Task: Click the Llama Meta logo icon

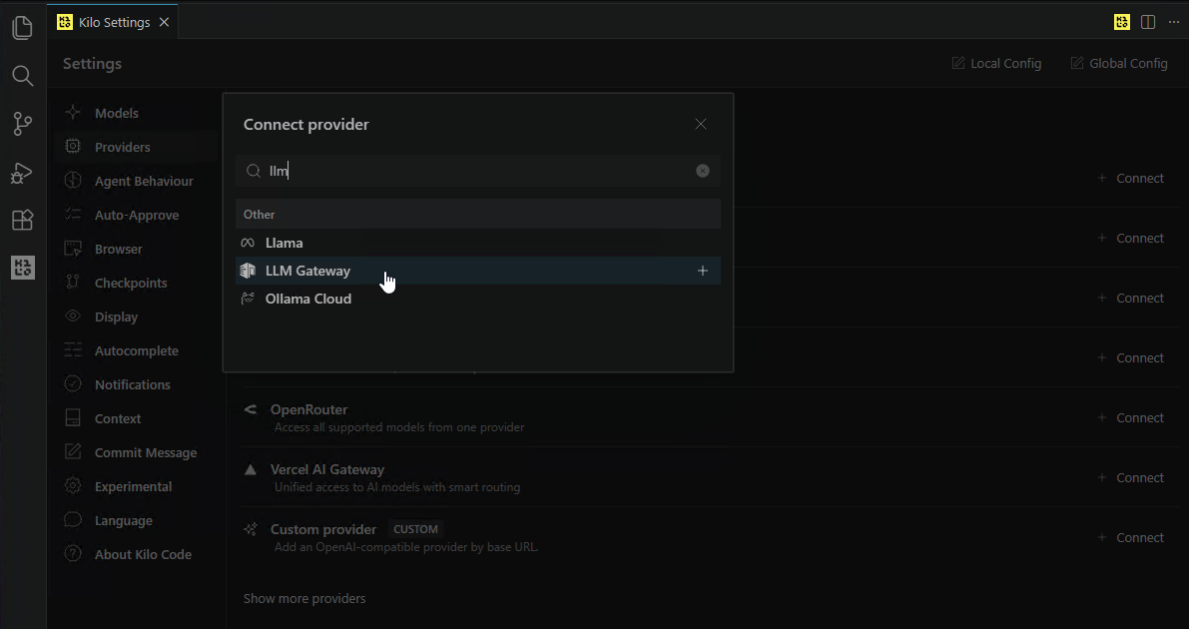Action: [248, 243]
